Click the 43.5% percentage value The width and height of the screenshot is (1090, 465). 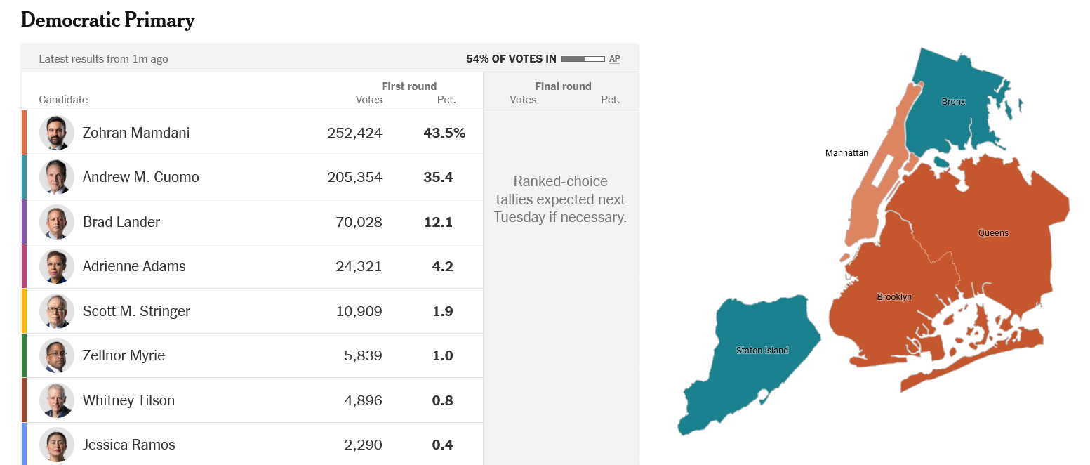pos(444,133)
